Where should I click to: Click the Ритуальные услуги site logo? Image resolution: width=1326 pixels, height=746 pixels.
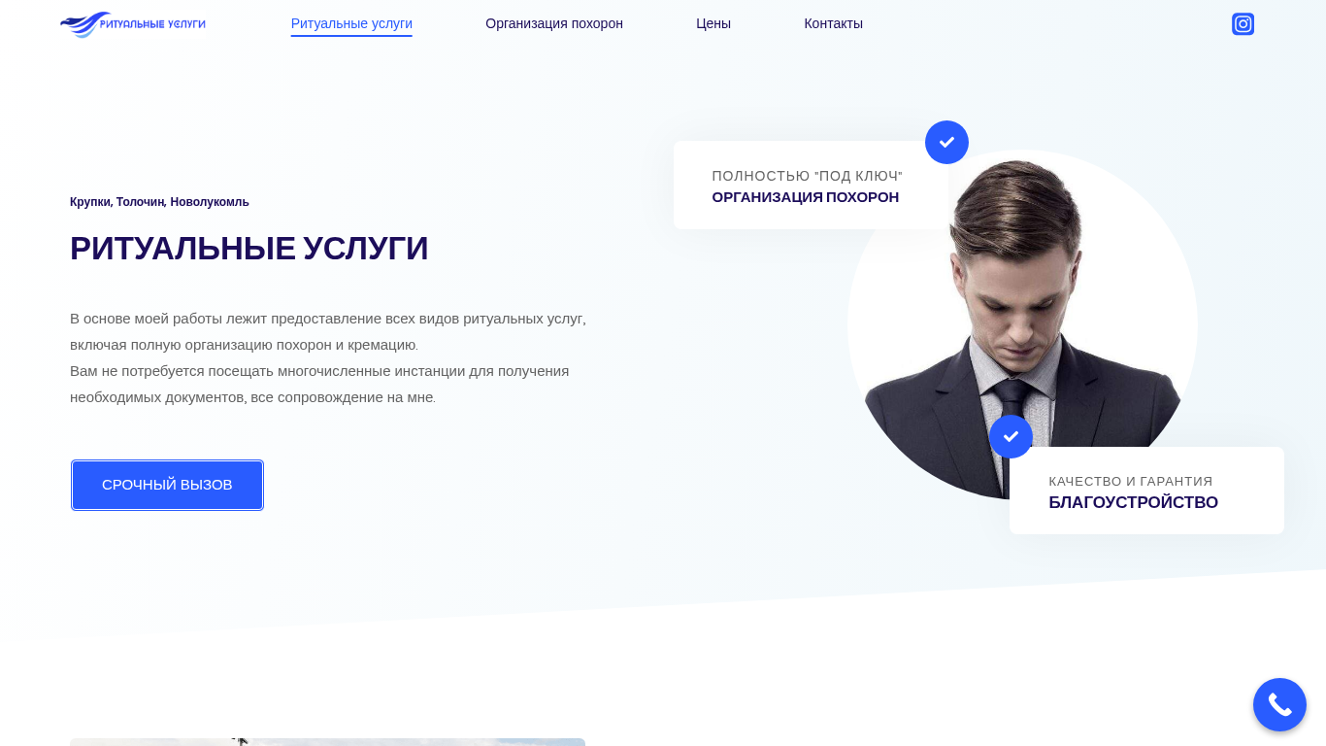tap(133, 24)
